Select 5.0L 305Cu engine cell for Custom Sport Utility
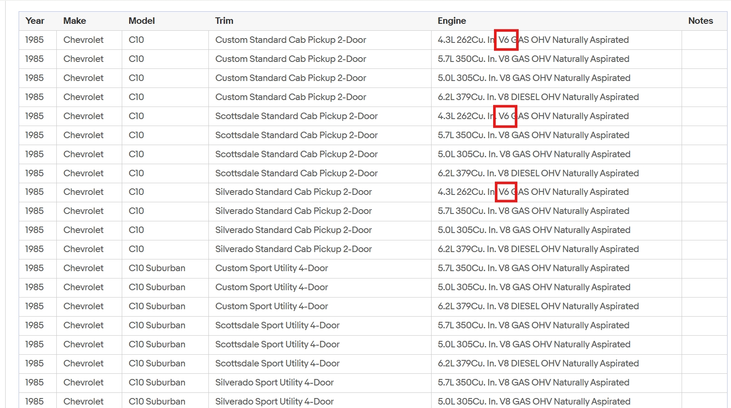731x408 pixels. pyautogui.click(x=556, y=287)
